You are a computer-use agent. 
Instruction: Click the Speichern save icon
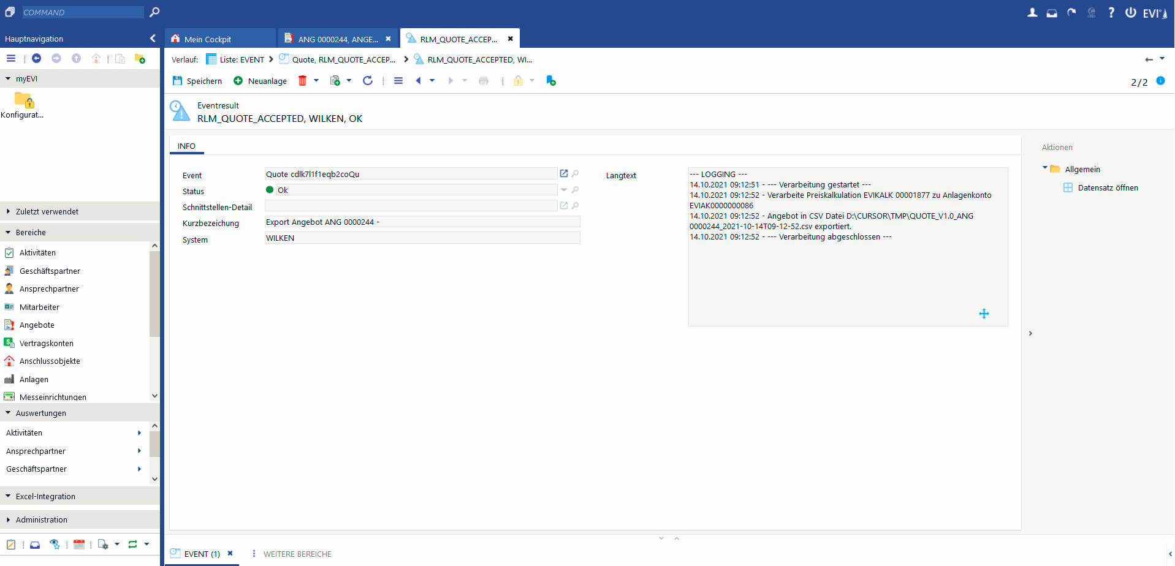pos(178,81)
